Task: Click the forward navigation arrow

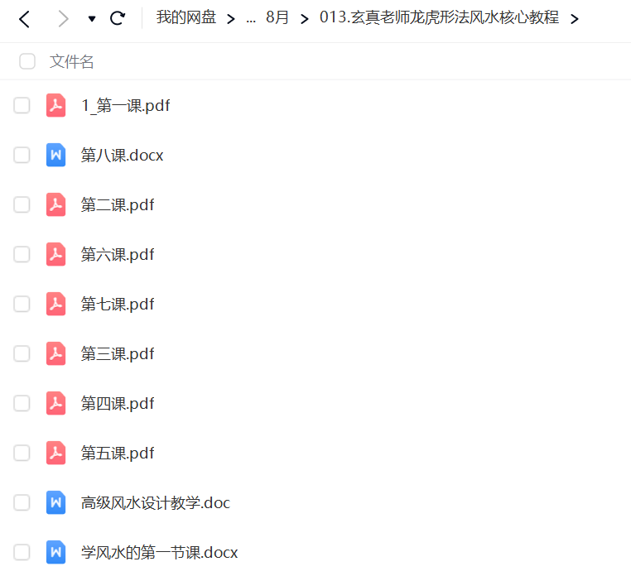Action: click(x=63, y=19)
